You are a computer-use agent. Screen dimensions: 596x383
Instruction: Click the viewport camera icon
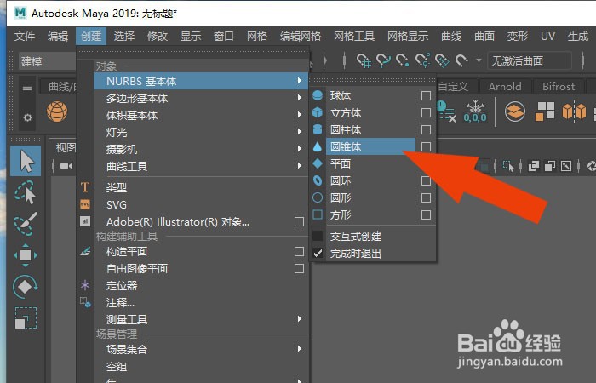coord(66,166)
